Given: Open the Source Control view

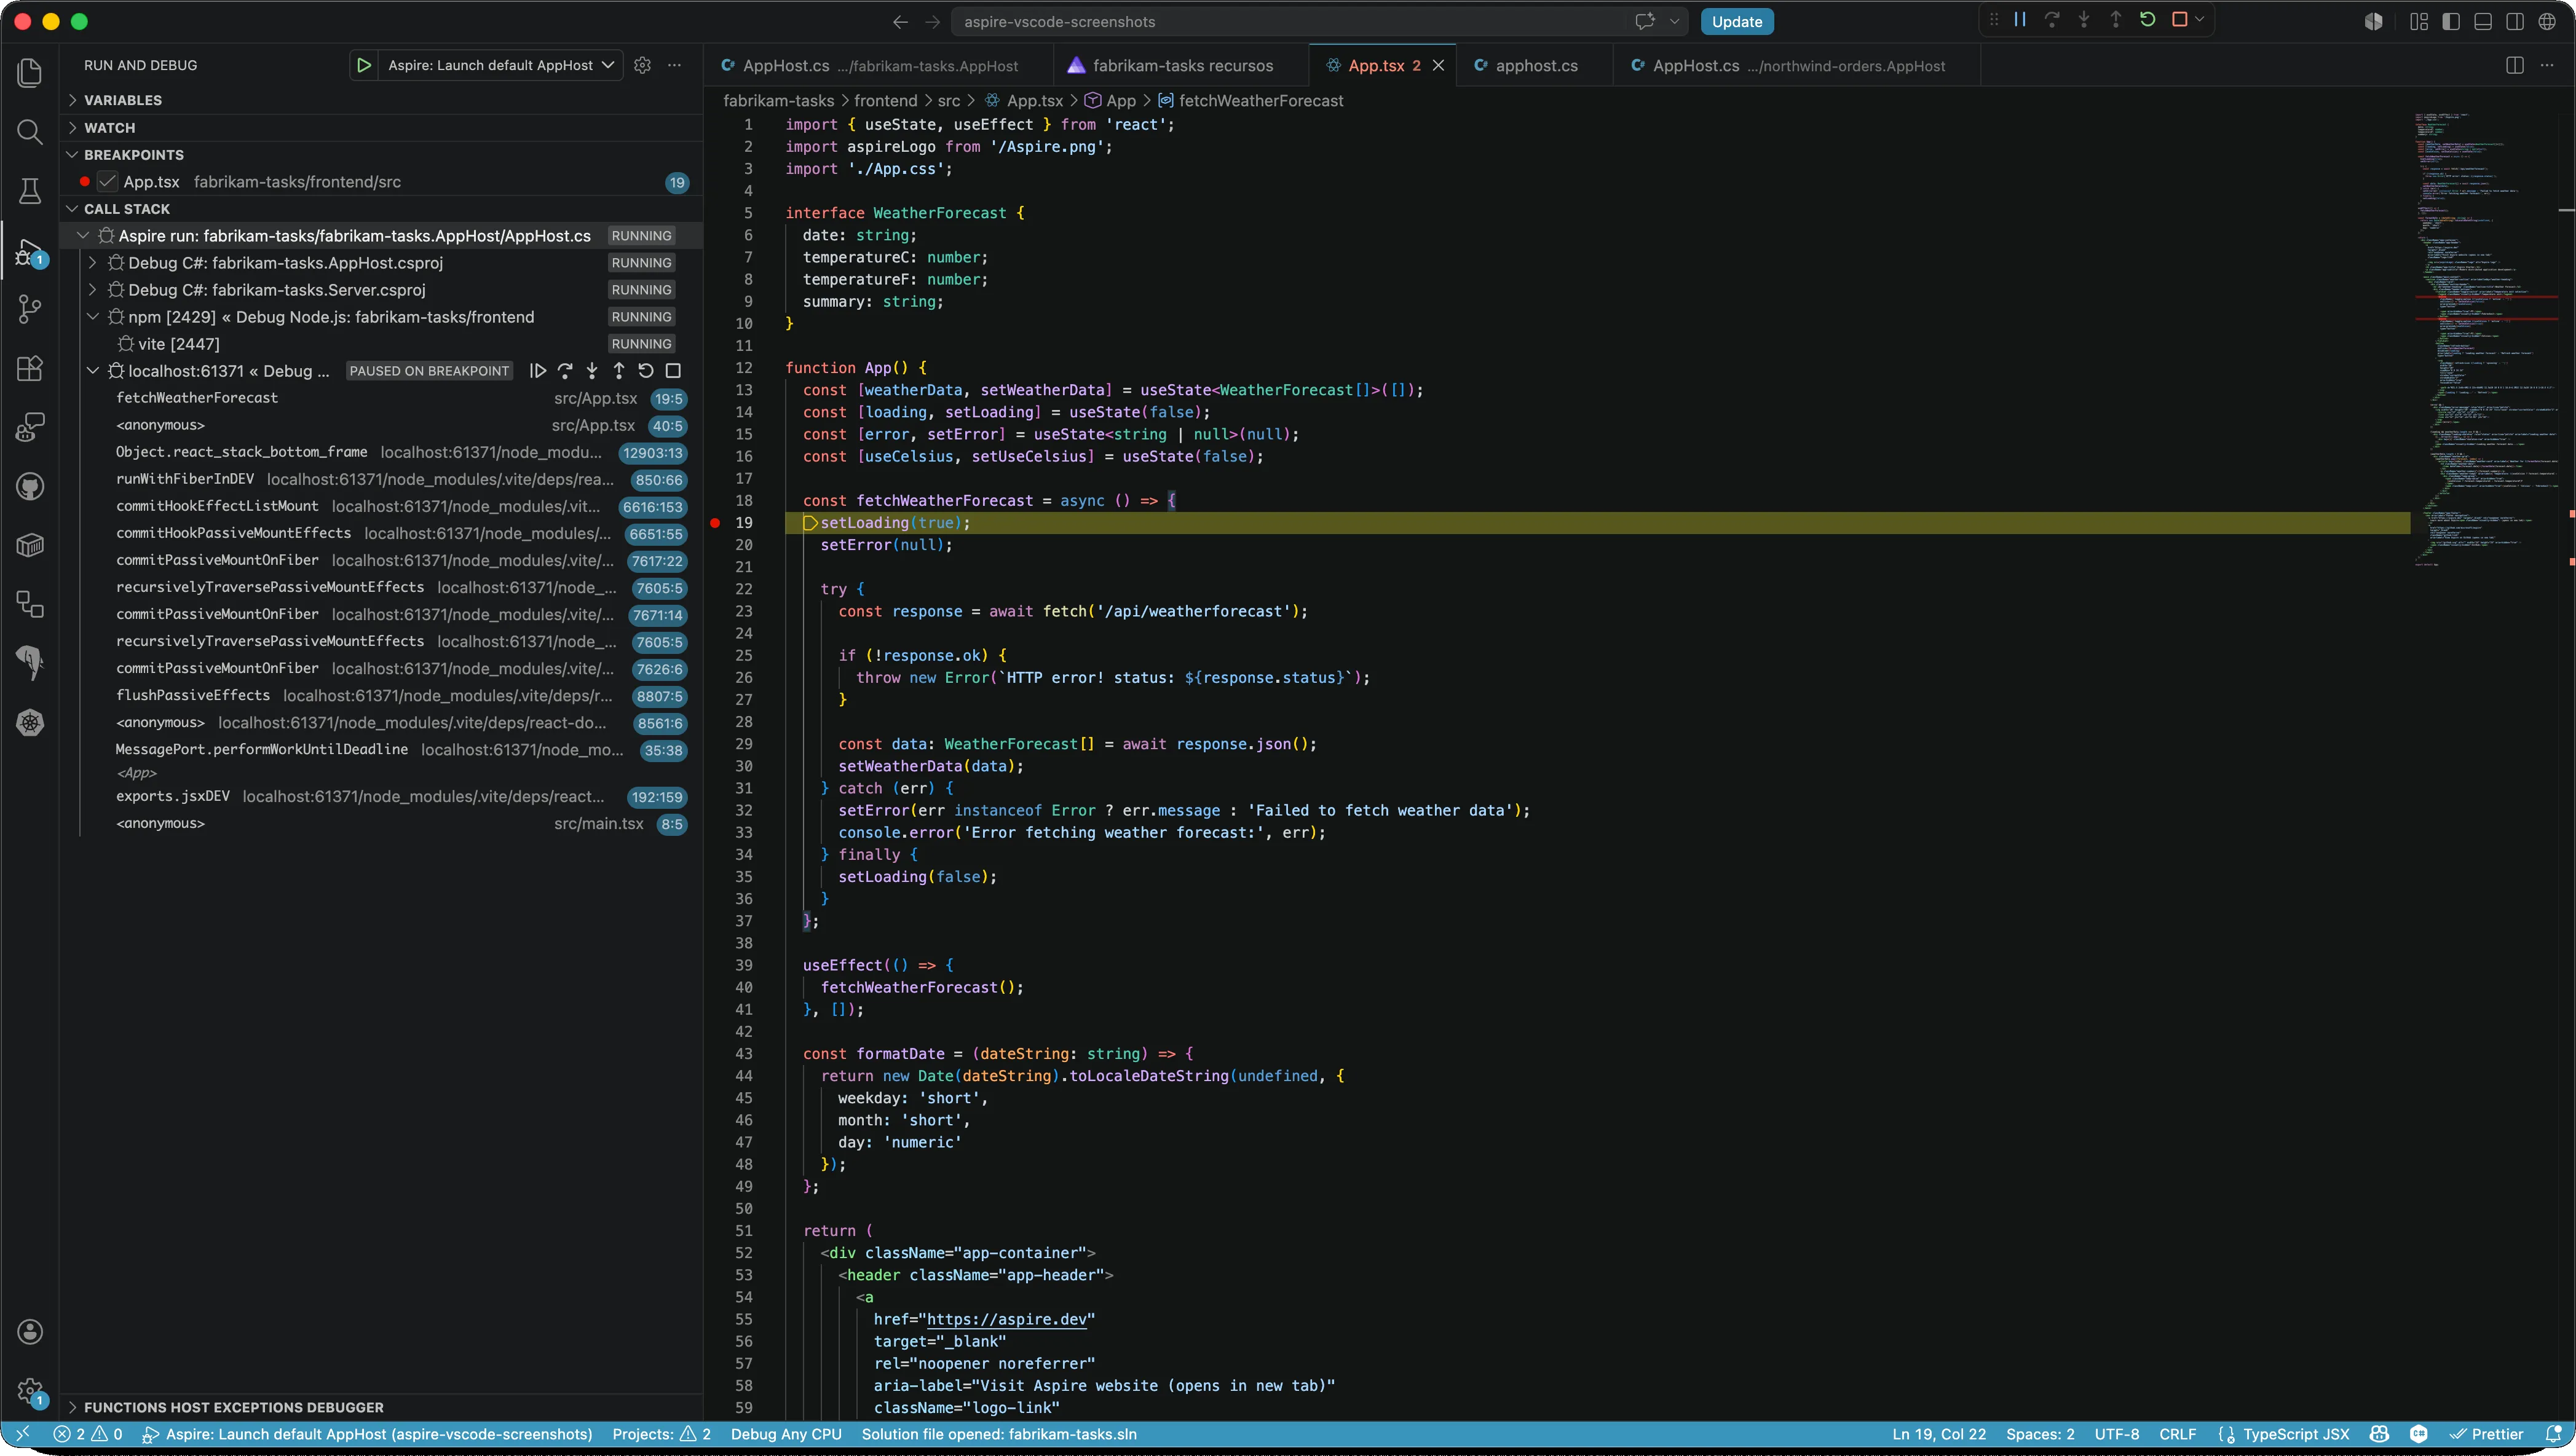Looking at the screenshot, I should coord(30,309).
